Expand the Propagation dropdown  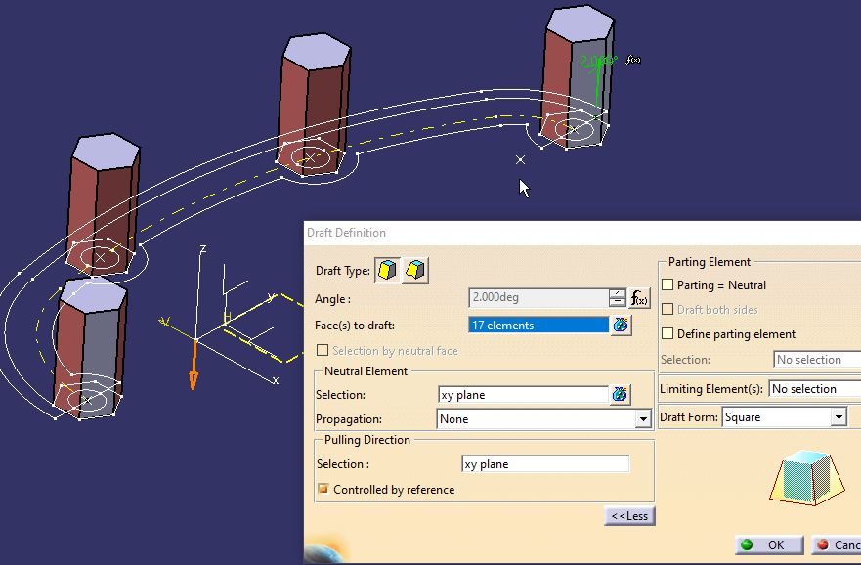(643, 419)
